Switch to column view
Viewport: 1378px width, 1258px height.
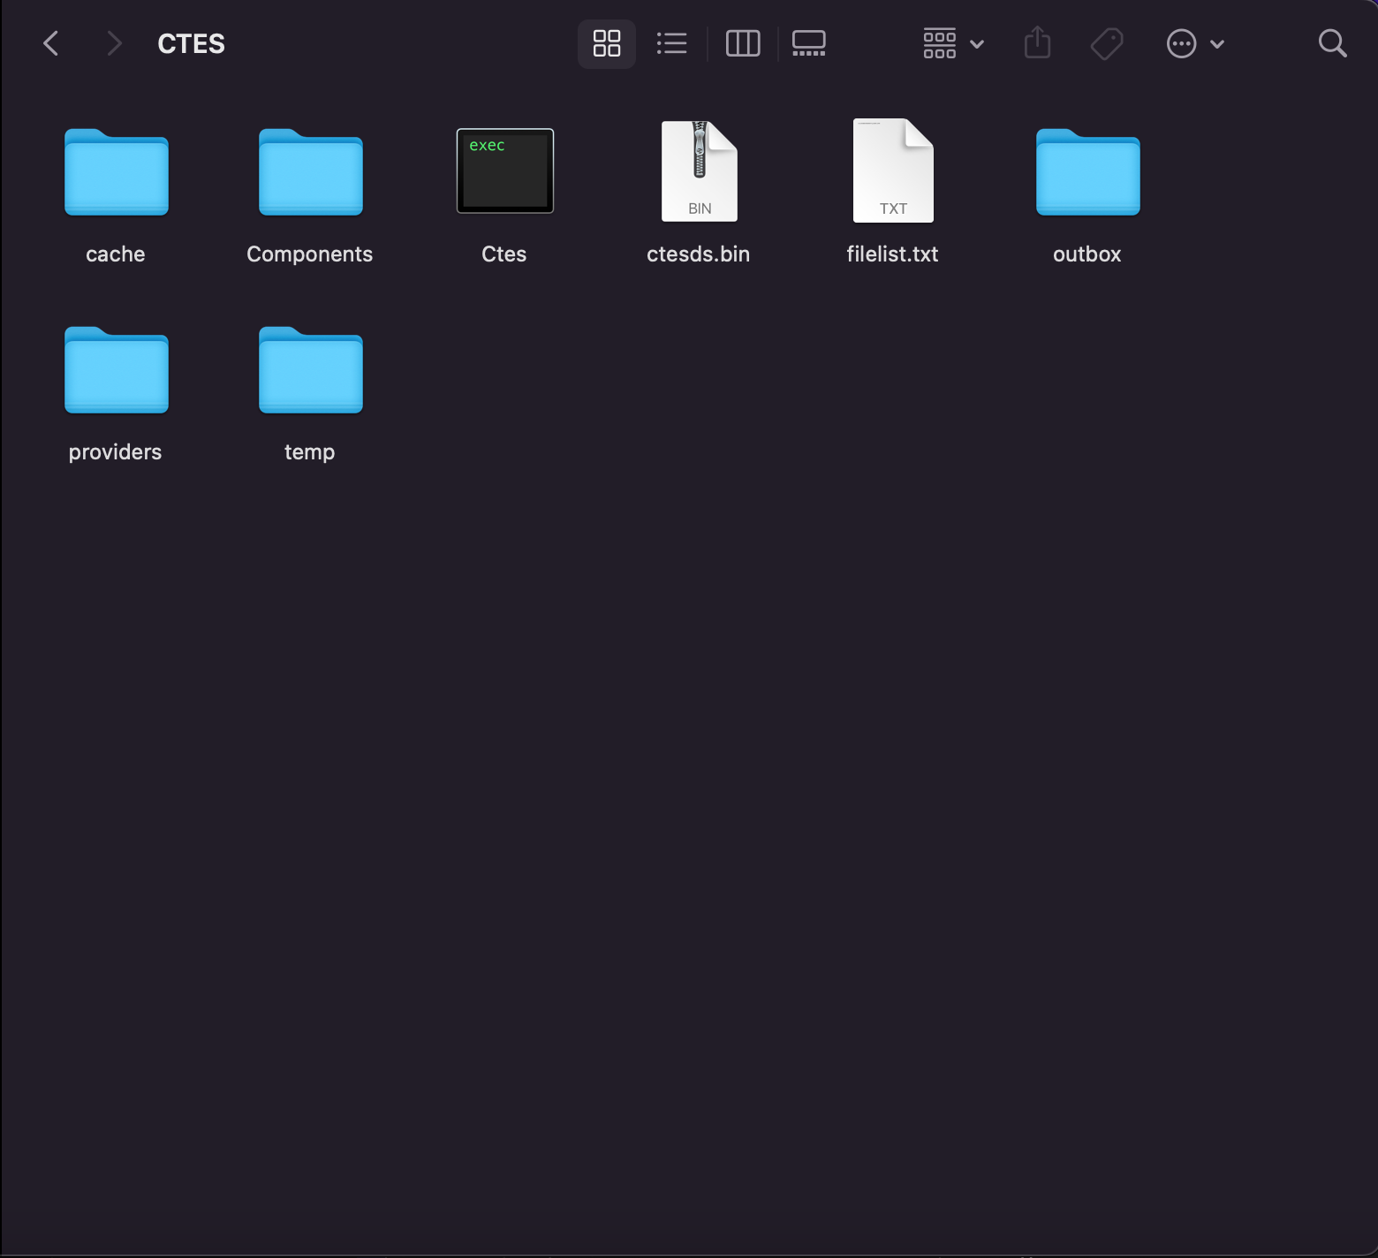pyautogui.click(x=742, y=43)
